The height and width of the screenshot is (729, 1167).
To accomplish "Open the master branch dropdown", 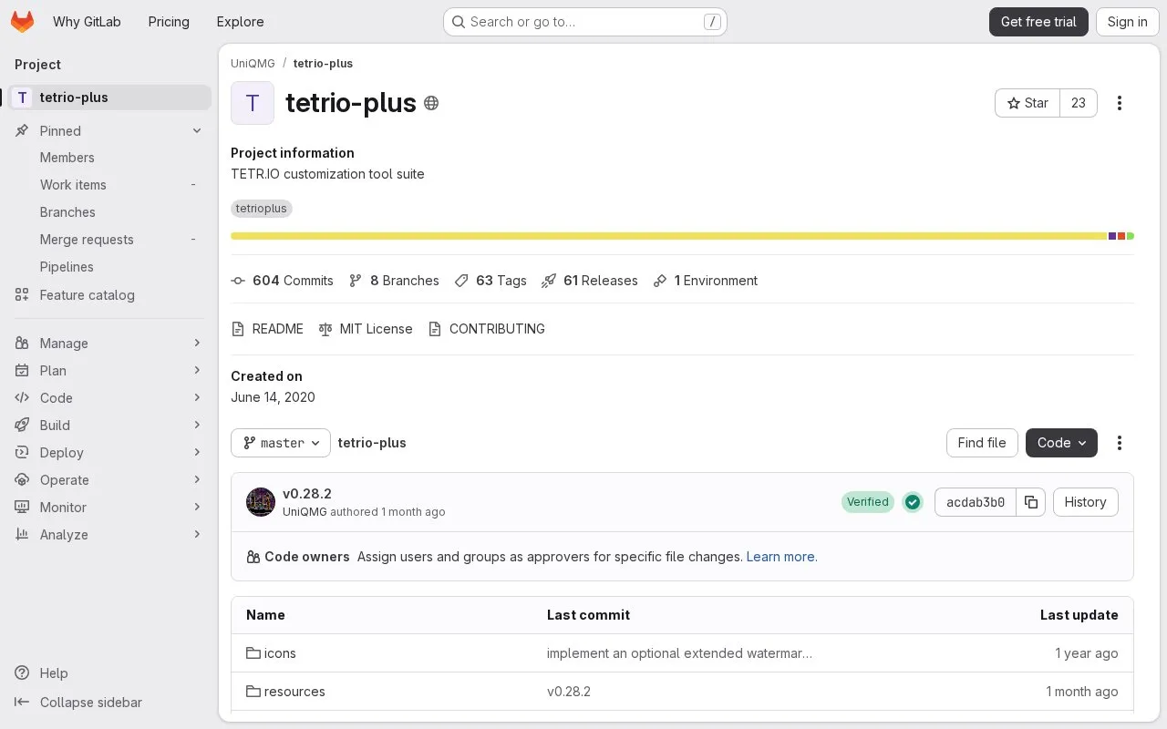I will [x=281, y=443].
